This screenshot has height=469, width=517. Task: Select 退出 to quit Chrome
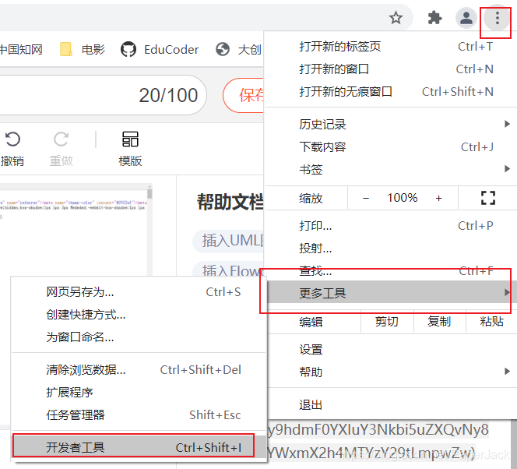[391, 404]
